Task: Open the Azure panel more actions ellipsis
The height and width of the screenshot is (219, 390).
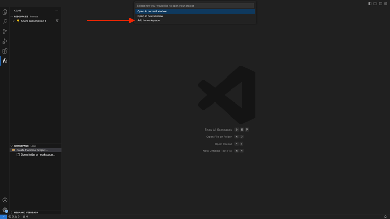Action: (57, 11)
